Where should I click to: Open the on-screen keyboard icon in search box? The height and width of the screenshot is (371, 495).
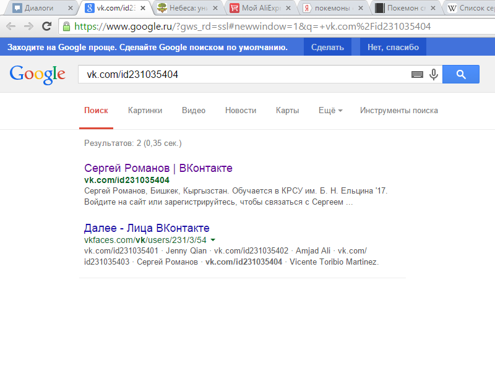click(417, 74)
